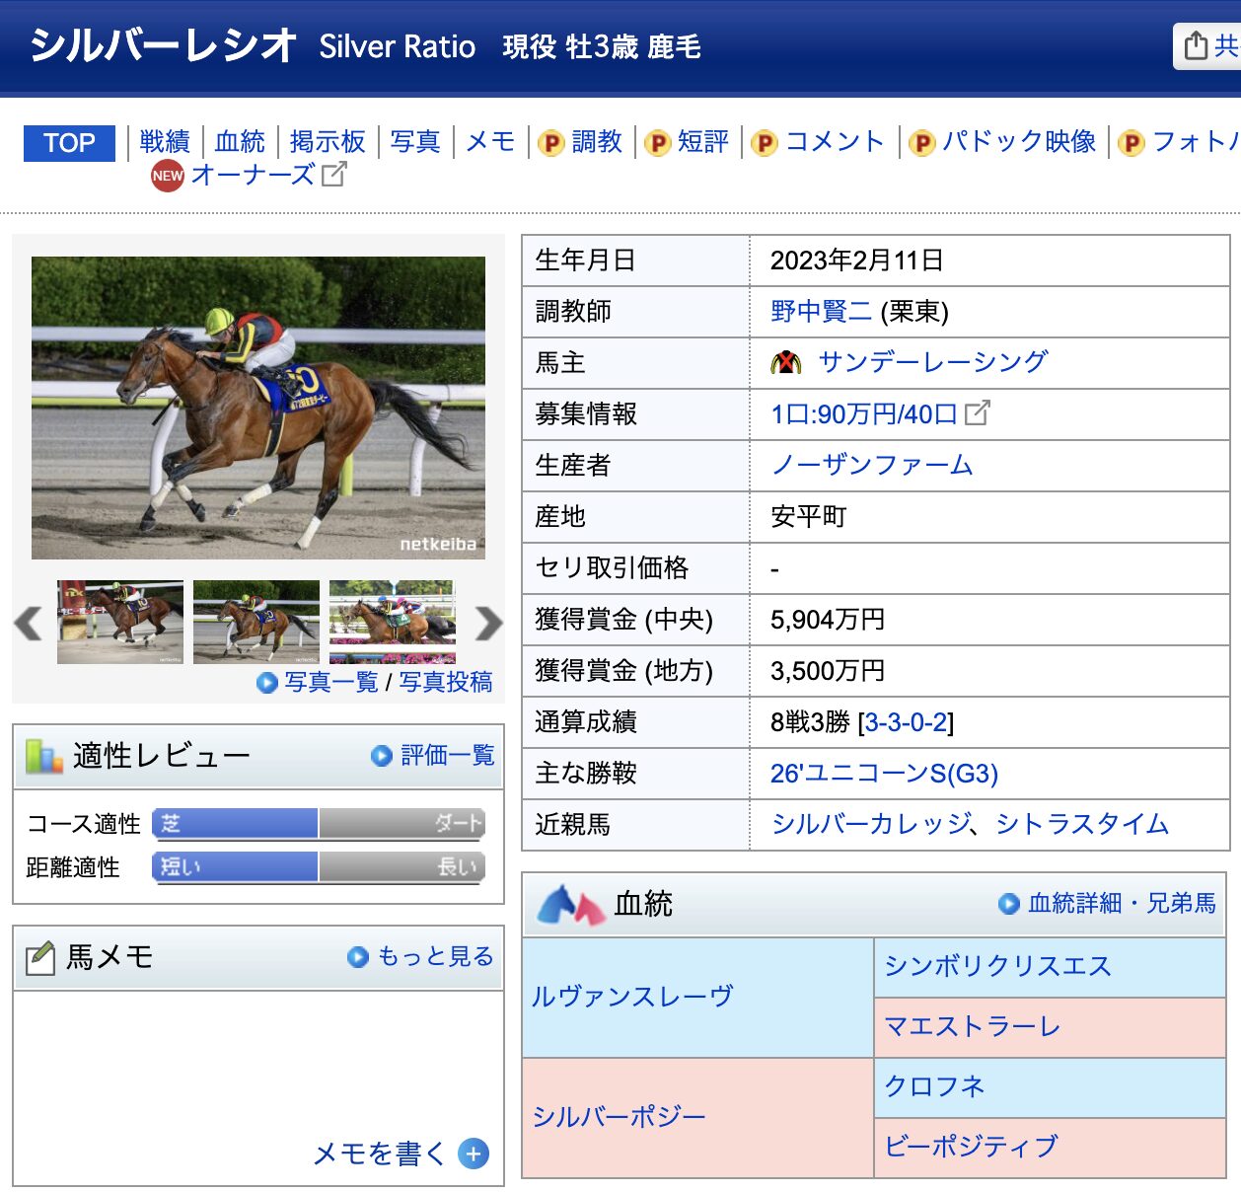Screen dimensions: 1241x1192
Task: Open the 血統 tab
Action: 240,142
